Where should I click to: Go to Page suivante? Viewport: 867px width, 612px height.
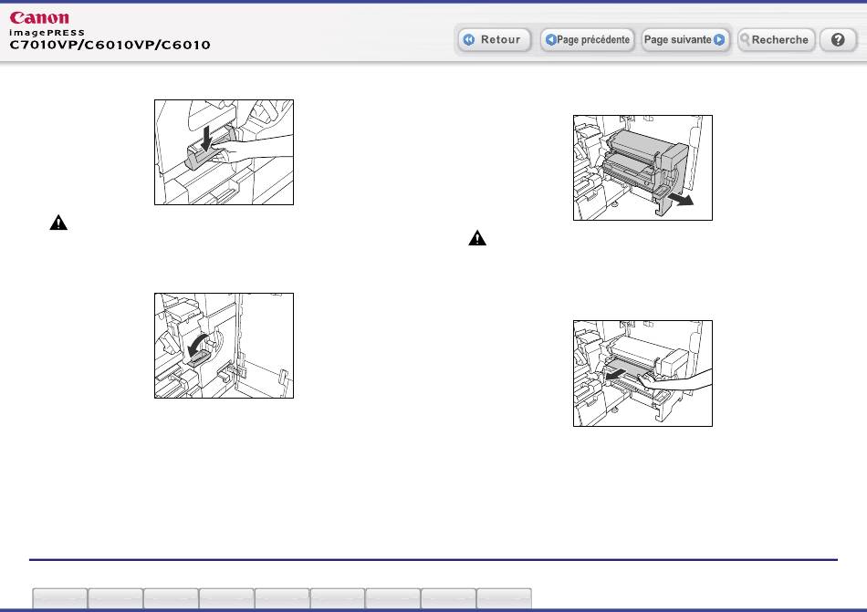[x=684, y=40]
